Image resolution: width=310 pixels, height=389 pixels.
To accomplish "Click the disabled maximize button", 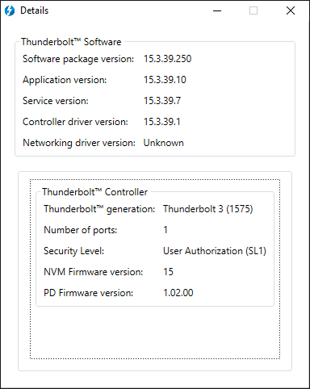I will pyautogui.click(x=253, y=10).
